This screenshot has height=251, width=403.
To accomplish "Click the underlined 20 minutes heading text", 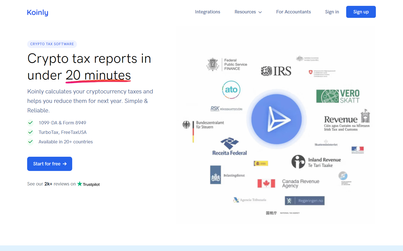I will coord(98,75).
